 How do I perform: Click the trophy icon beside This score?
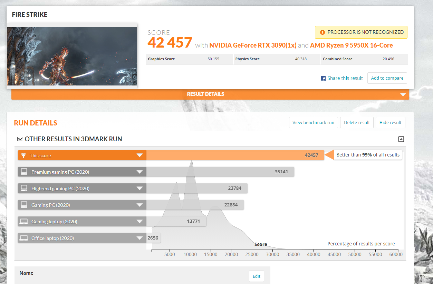pyautogui.click(x=23, y=155)
